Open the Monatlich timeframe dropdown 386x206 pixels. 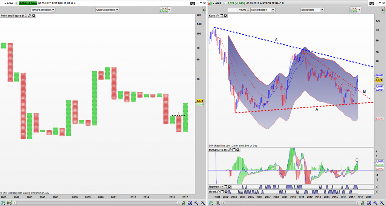(312, 9)
